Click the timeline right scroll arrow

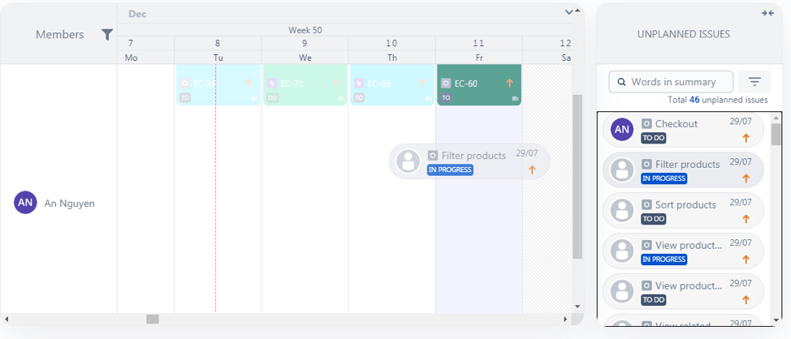tap(565, 320)
